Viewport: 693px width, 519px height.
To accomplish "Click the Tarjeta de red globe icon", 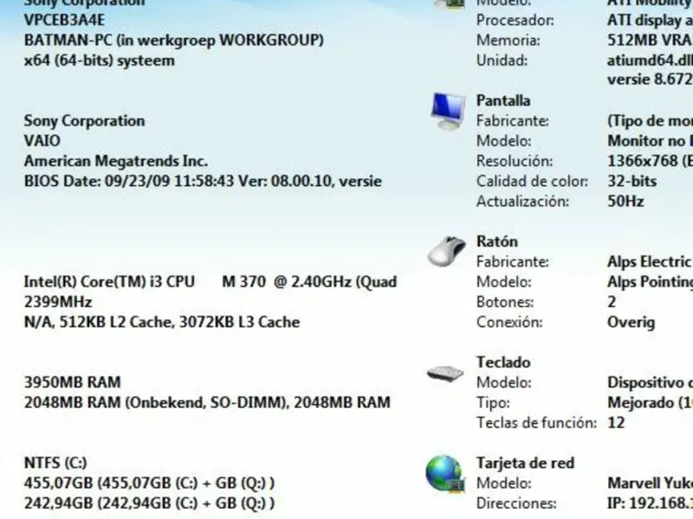I will coord(445,474).
